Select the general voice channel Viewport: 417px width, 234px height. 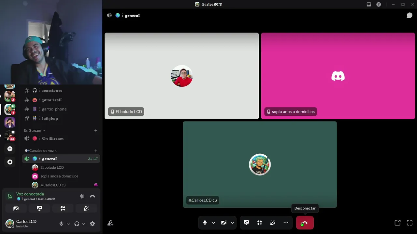tap(61, 159)
